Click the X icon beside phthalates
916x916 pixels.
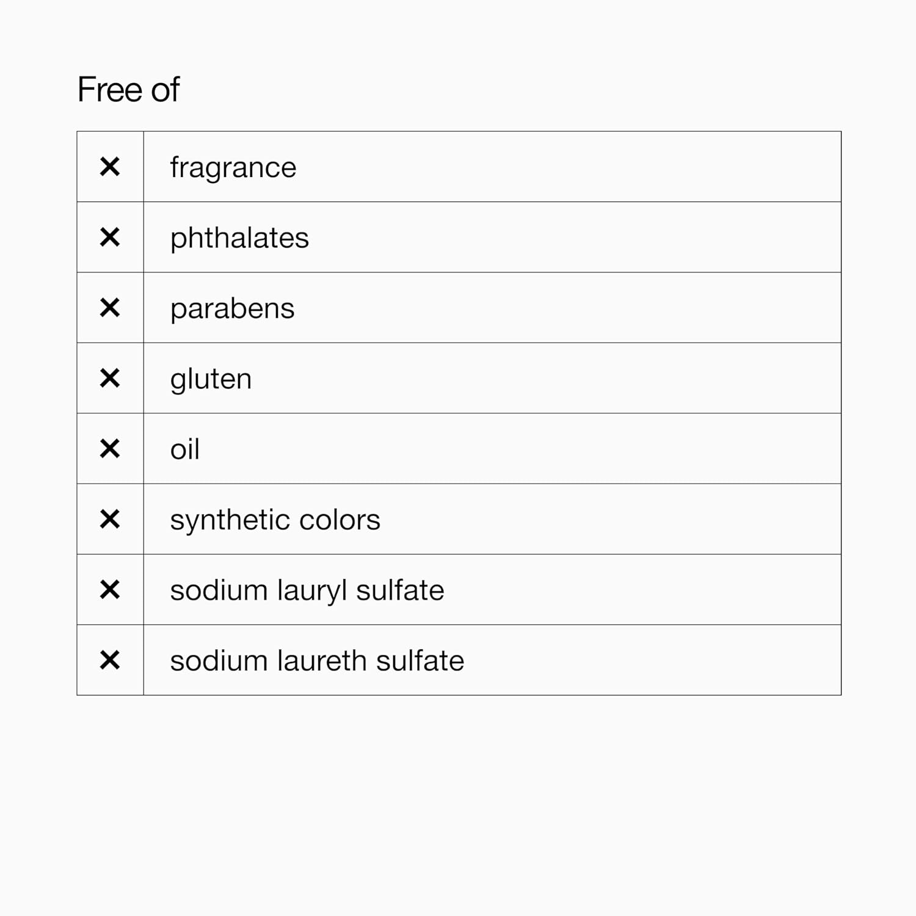coord(110,237)
